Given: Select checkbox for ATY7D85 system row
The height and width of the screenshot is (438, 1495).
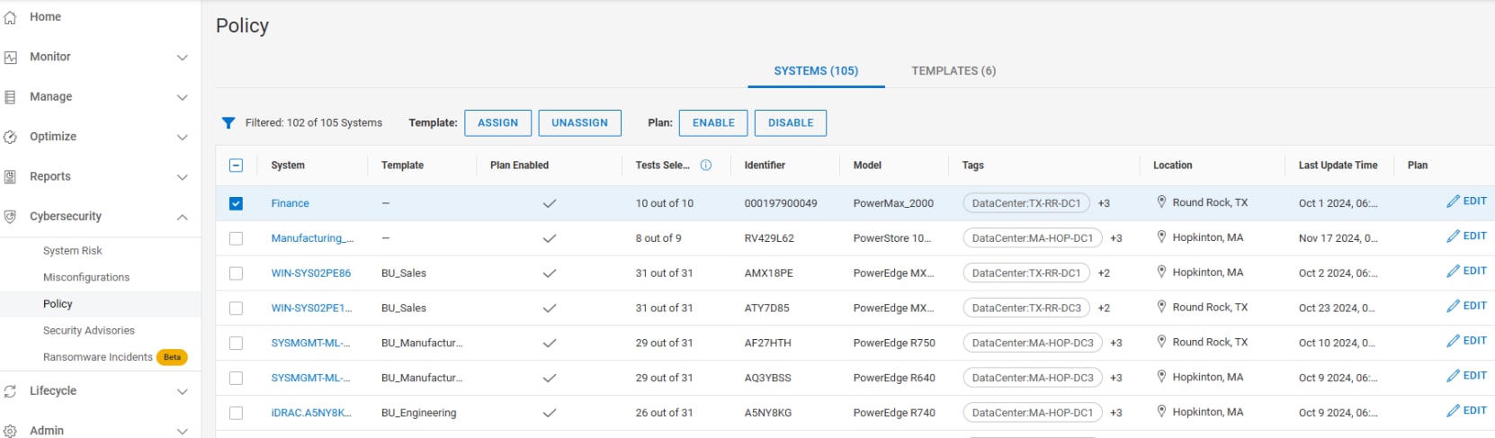Looking at the screenshot, I should pos(236,308).
